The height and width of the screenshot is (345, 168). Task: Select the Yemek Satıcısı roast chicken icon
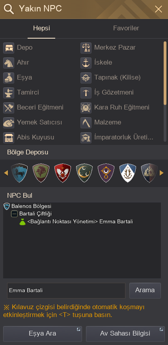point(9,123)
